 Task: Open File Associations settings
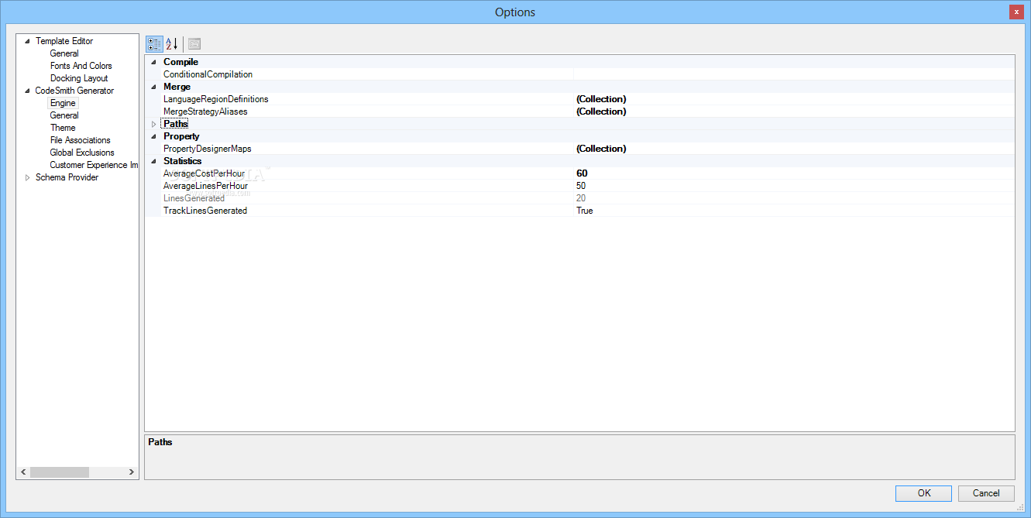tap(81, 140)
